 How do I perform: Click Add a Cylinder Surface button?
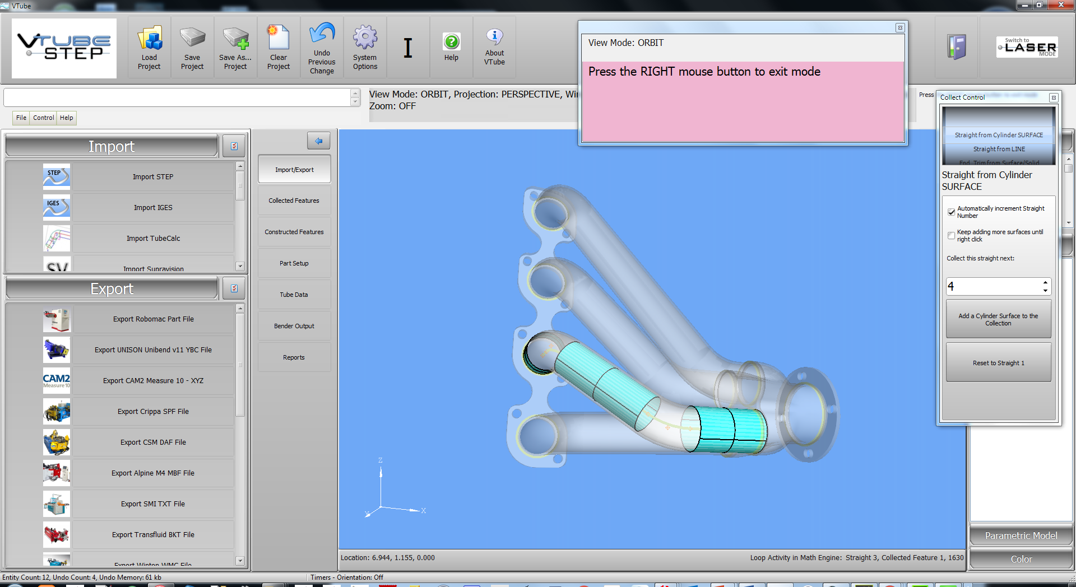click(x=998, y=319)
